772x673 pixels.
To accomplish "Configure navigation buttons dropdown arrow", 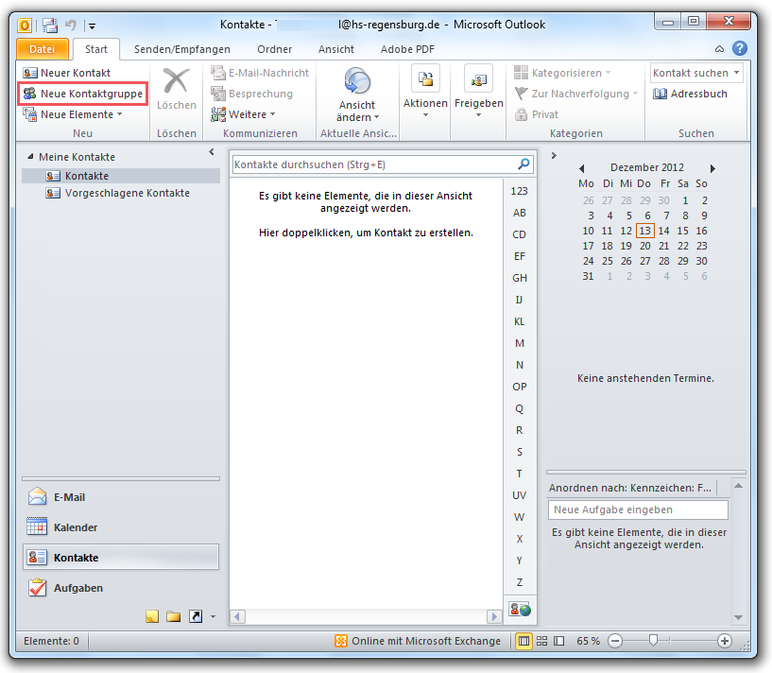I will (213, 617).
